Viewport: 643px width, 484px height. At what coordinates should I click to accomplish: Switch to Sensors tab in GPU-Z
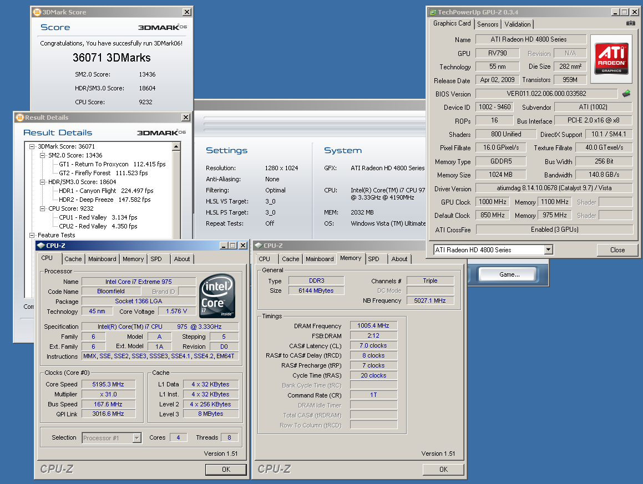pos(488,24)
